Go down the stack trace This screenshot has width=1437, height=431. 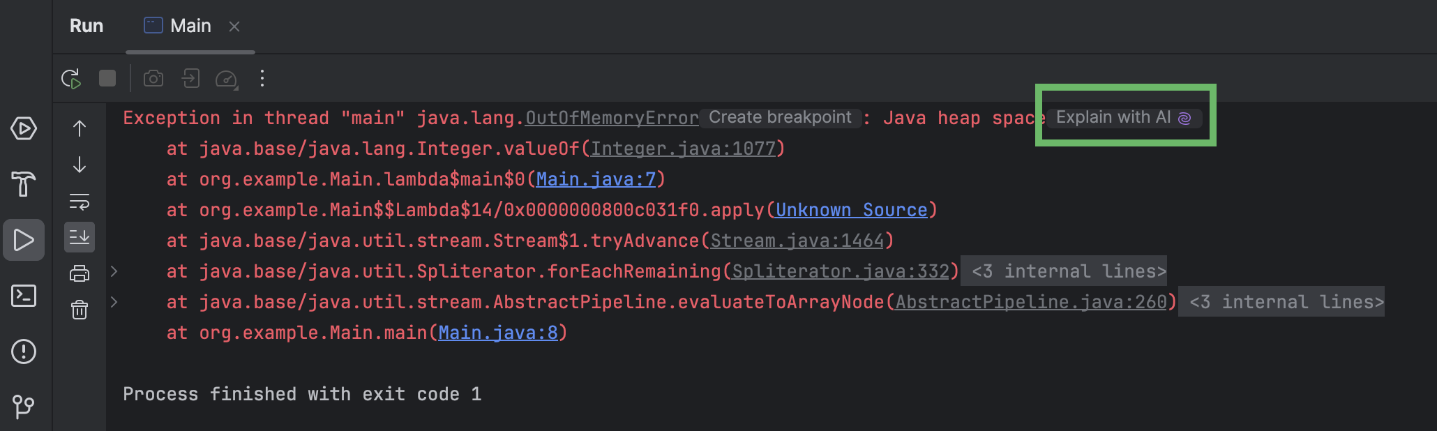click(80, 165)
